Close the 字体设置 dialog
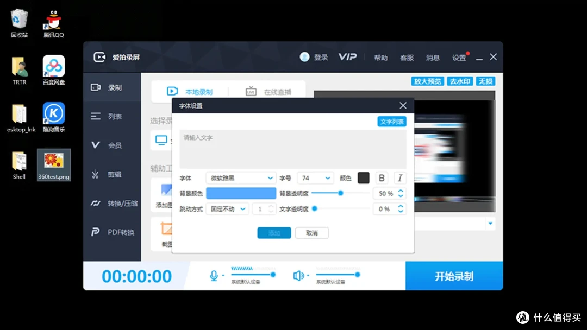The image size is (587, 330). [403, 106]
